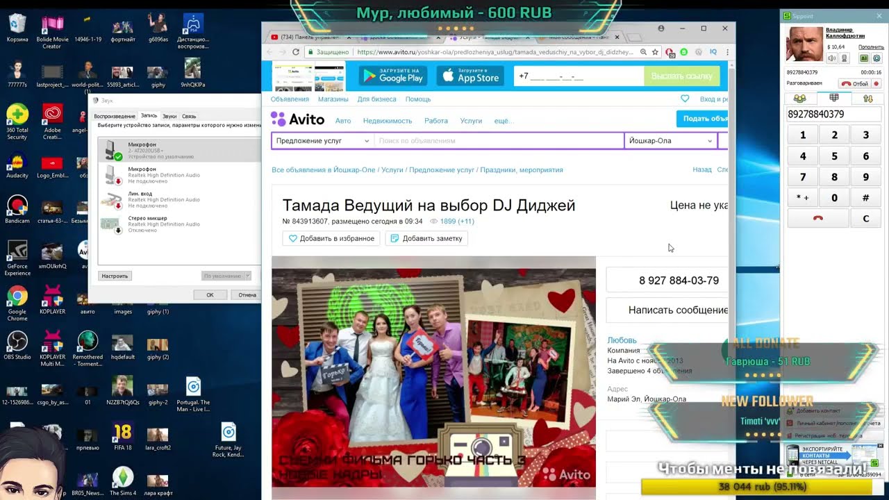This screenshot has height=500, width=889.
Task: Click Настроить button in sound dialog
Action: point(115,276)
